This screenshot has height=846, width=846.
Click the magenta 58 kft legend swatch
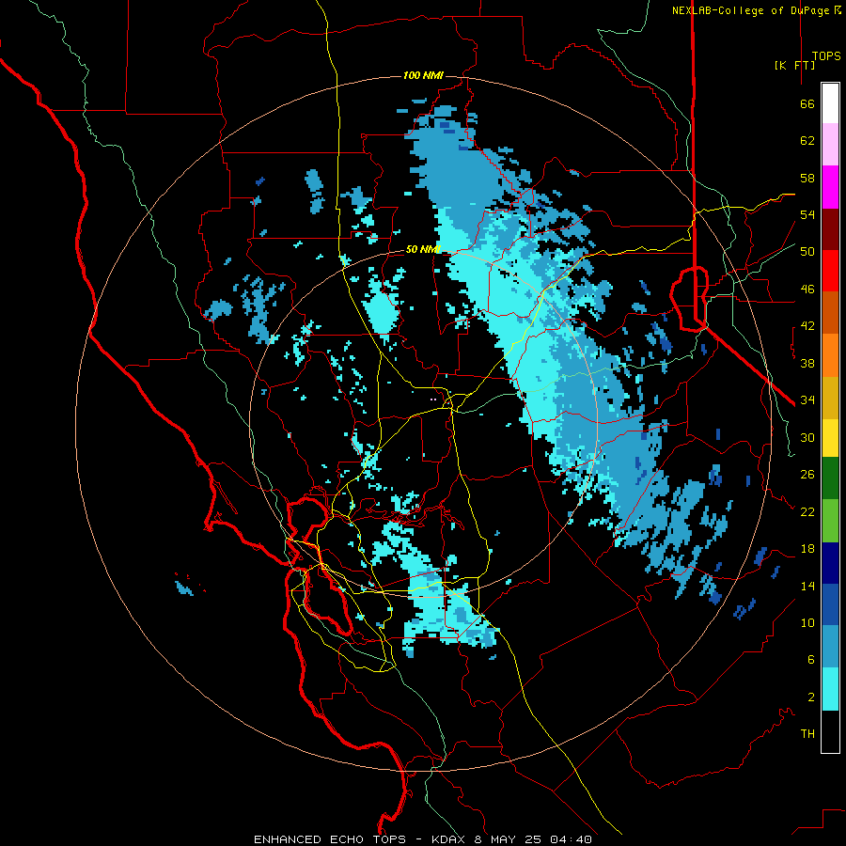(830, 187)
